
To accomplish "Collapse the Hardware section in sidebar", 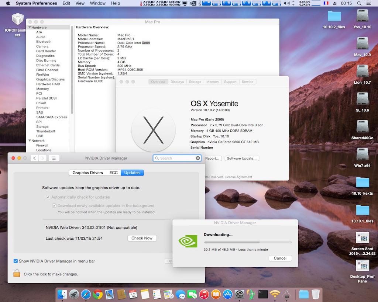I will point(30,28).
